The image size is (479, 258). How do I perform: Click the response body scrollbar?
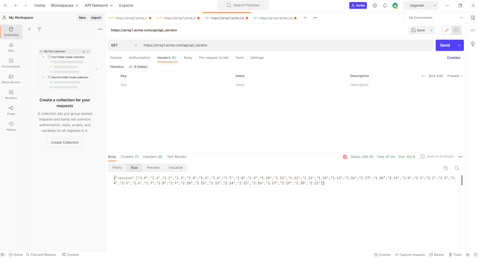pos(462,180)
